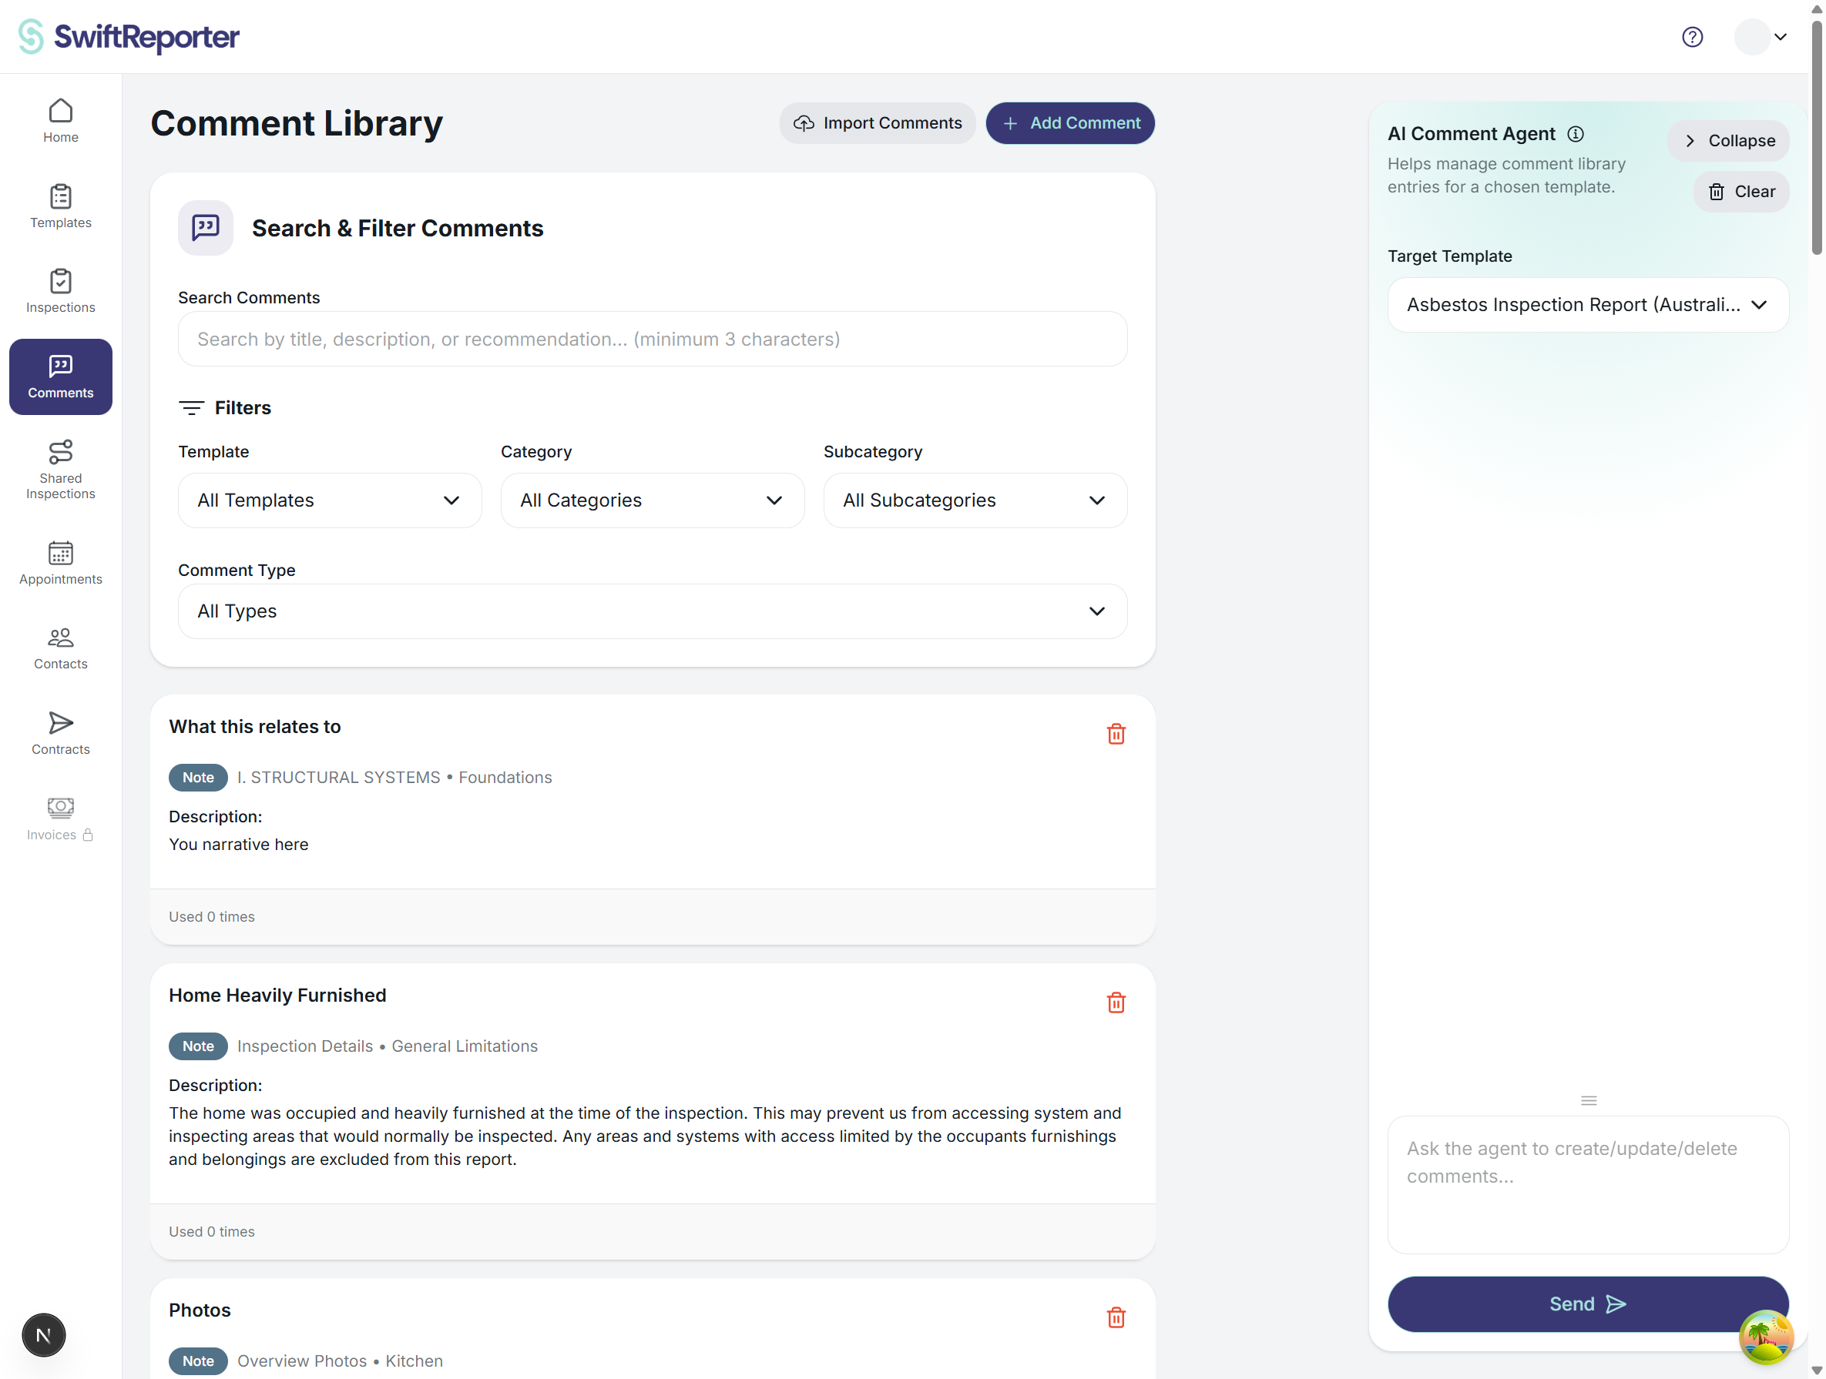Click Import Comments
Screen dimensions: 1826x1379
[877, 123]
